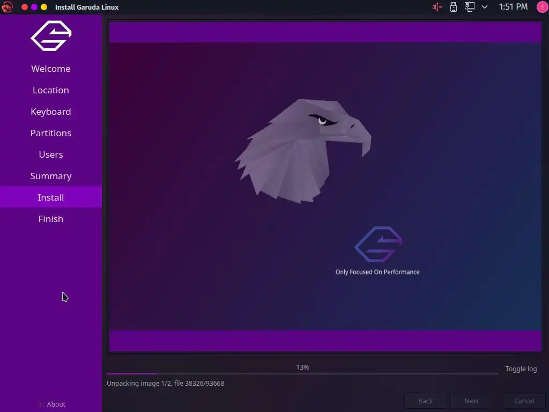This screenshot has height=412, width=549.
Task: Click the eagle slideshow image
Action: tap(303, 151)
